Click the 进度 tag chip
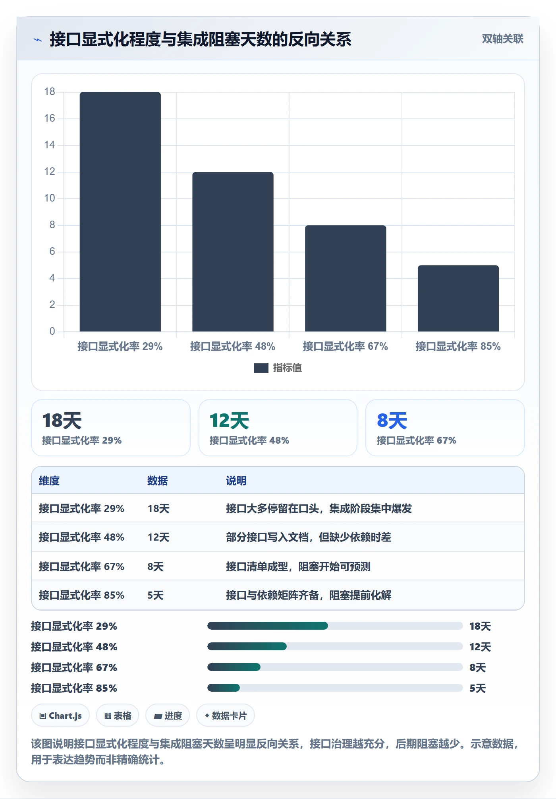556x799 pixels. 168,716
